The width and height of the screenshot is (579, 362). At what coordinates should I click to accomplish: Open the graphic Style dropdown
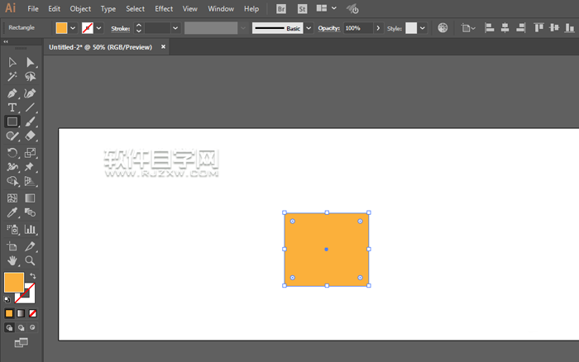[x=423, y=27]
